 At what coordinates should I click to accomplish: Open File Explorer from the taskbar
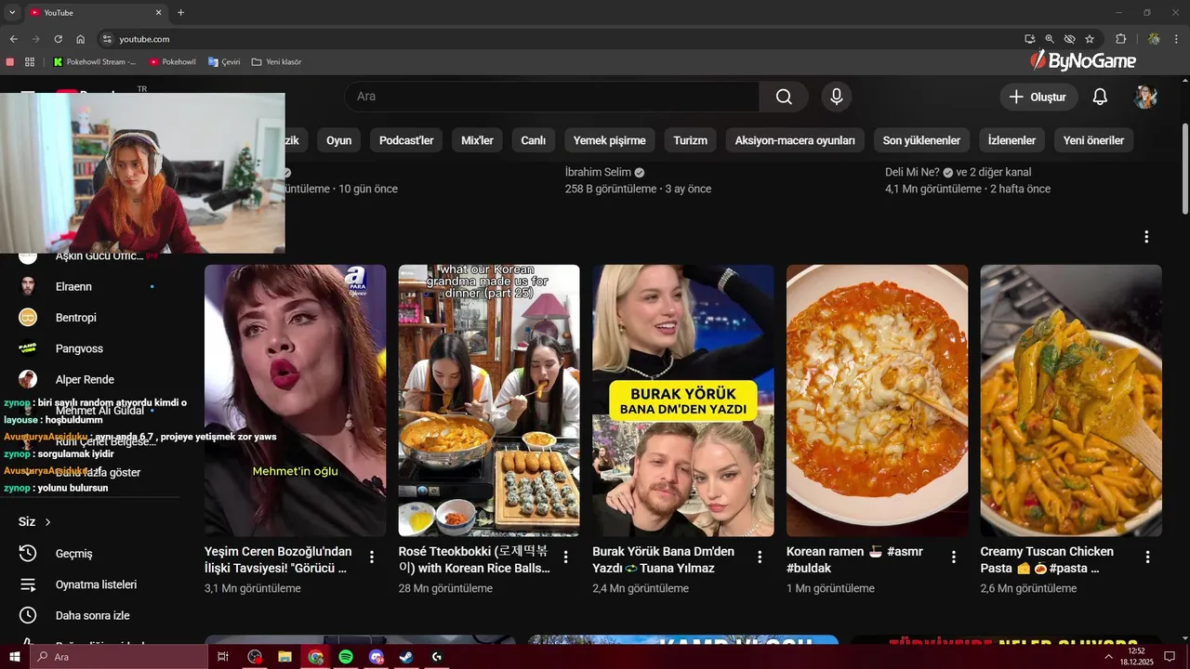tap(285, 657)
